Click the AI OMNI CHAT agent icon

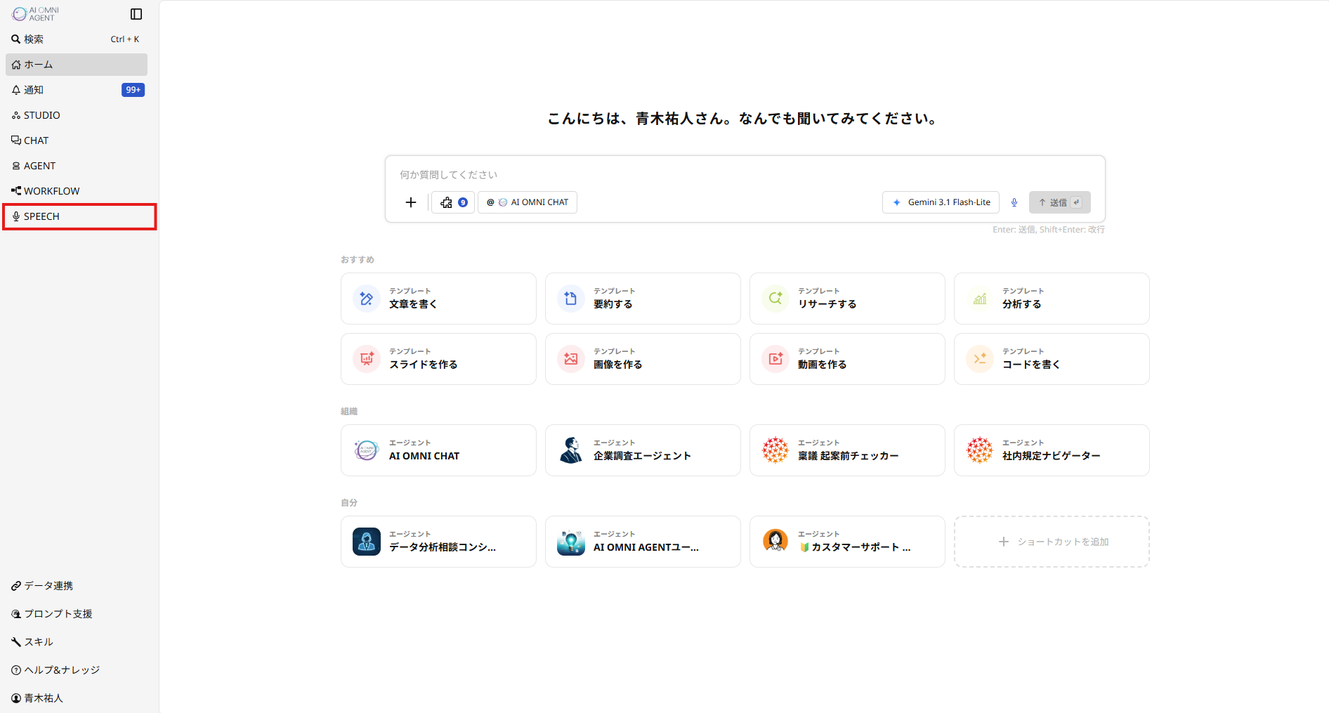[367, 450]
